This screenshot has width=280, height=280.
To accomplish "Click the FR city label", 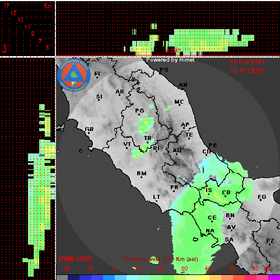I will [x=174, y=188].
